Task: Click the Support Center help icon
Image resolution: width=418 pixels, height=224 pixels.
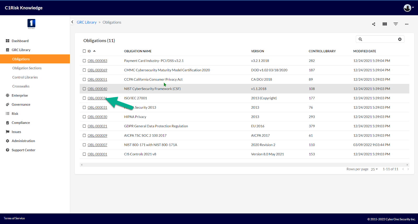Action: (x=8, y=150)
